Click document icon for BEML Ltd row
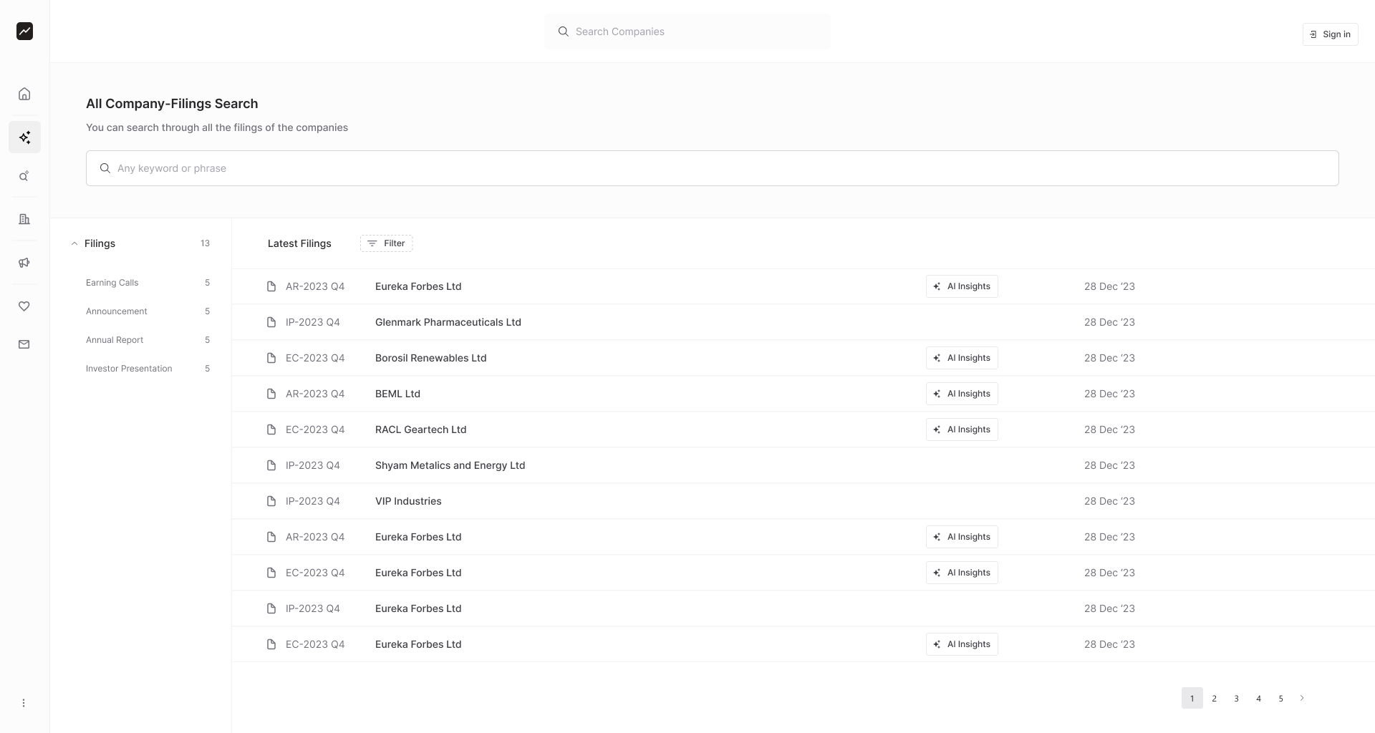 tap(271, 394)
